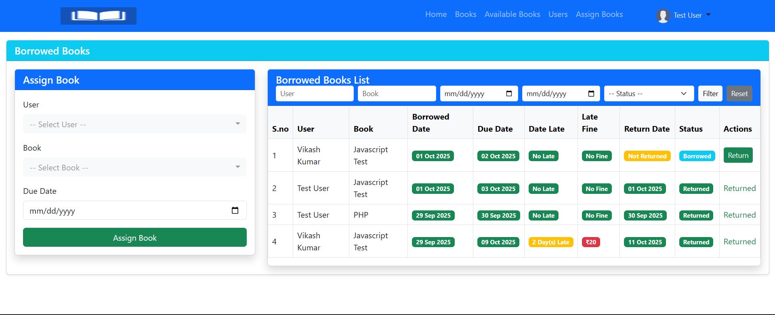
Task: Click the Test User avatar icon
Action: pos(663,16)
